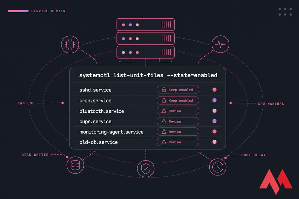Viewport: 299px width, 199px height.
Task: Click the DISK WRITES label
Action: (35, 155)
